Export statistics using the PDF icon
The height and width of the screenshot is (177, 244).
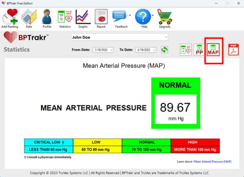click(233, 50)
